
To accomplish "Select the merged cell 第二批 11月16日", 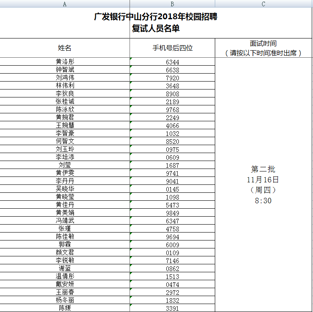I will coord(263,184).
